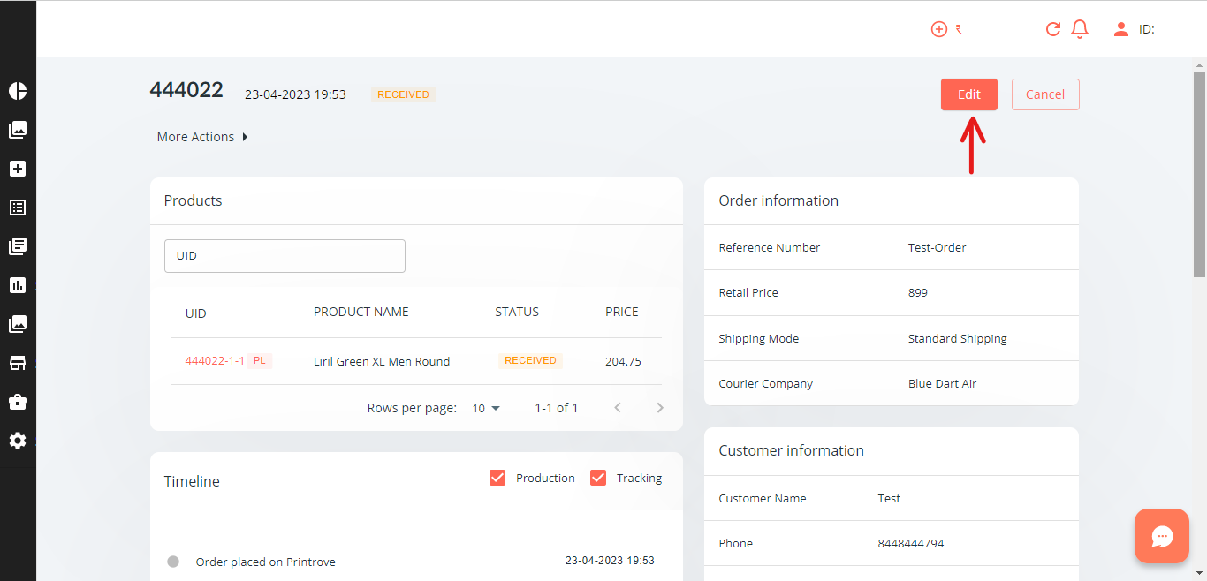1207x581 pixels.
Task: Open the notifications bell
Action: pyautogui.click(x=1079, y=29)
